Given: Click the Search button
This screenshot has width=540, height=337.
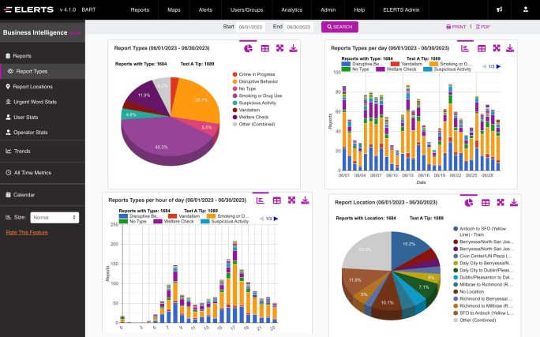Looking at the screenshot, I should (x=339, y=27).
